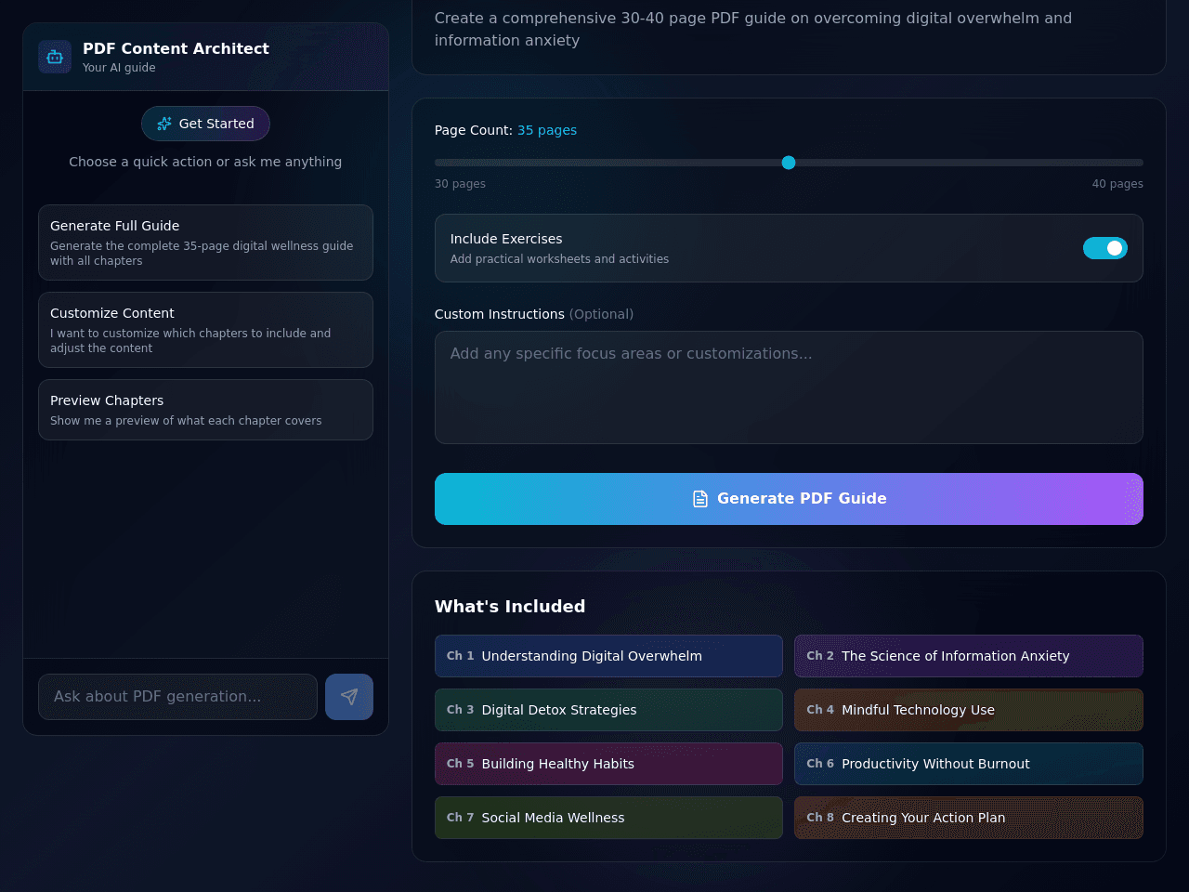Select Ch 4 Mindful Technology Use
This screenshot has height=892, width=1189.
pos(969,710)
